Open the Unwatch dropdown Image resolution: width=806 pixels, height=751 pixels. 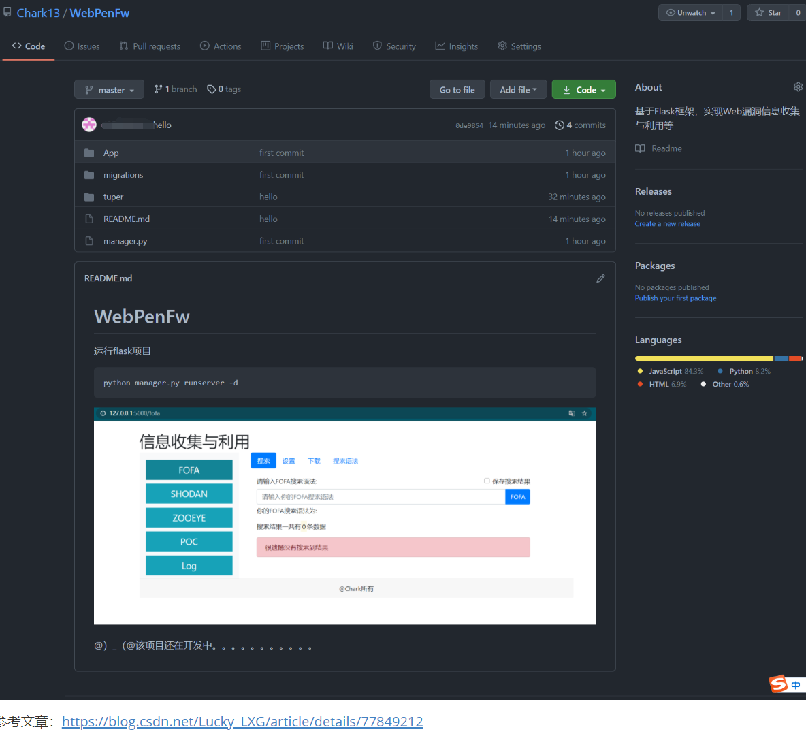(690, 13)
